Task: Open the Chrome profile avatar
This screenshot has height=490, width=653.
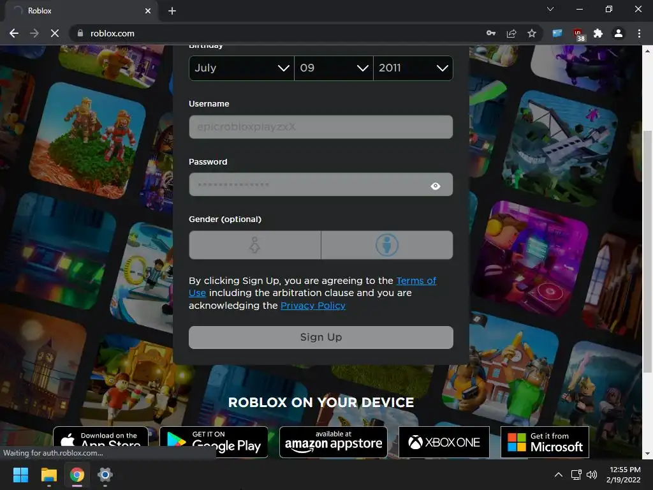Action: pos(619,33)
